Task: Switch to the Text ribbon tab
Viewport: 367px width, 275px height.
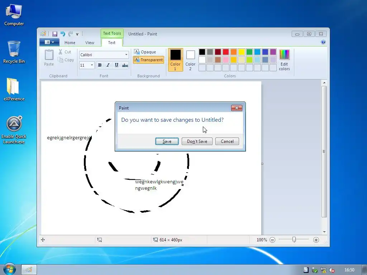Action: pyautogui.click(x=112, y=43)
